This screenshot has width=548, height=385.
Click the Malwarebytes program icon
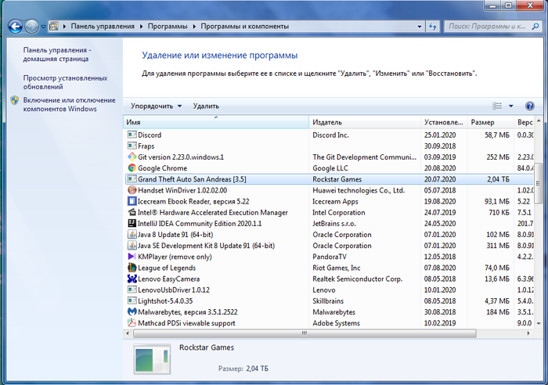[132, 311]
